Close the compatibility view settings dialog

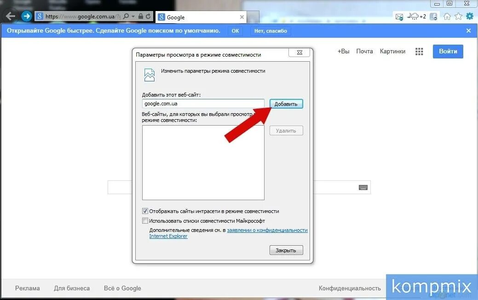299,52
